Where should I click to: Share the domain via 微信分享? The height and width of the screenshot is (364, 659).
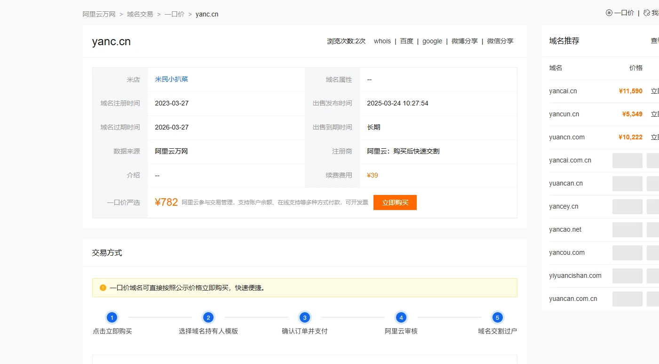click(500, 41)
